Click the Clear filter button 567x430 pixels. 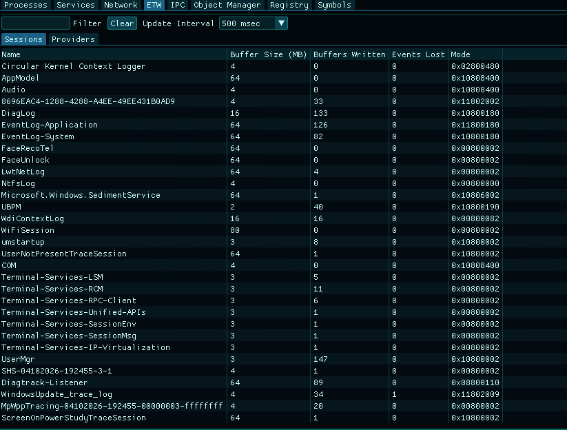(122, 23)
